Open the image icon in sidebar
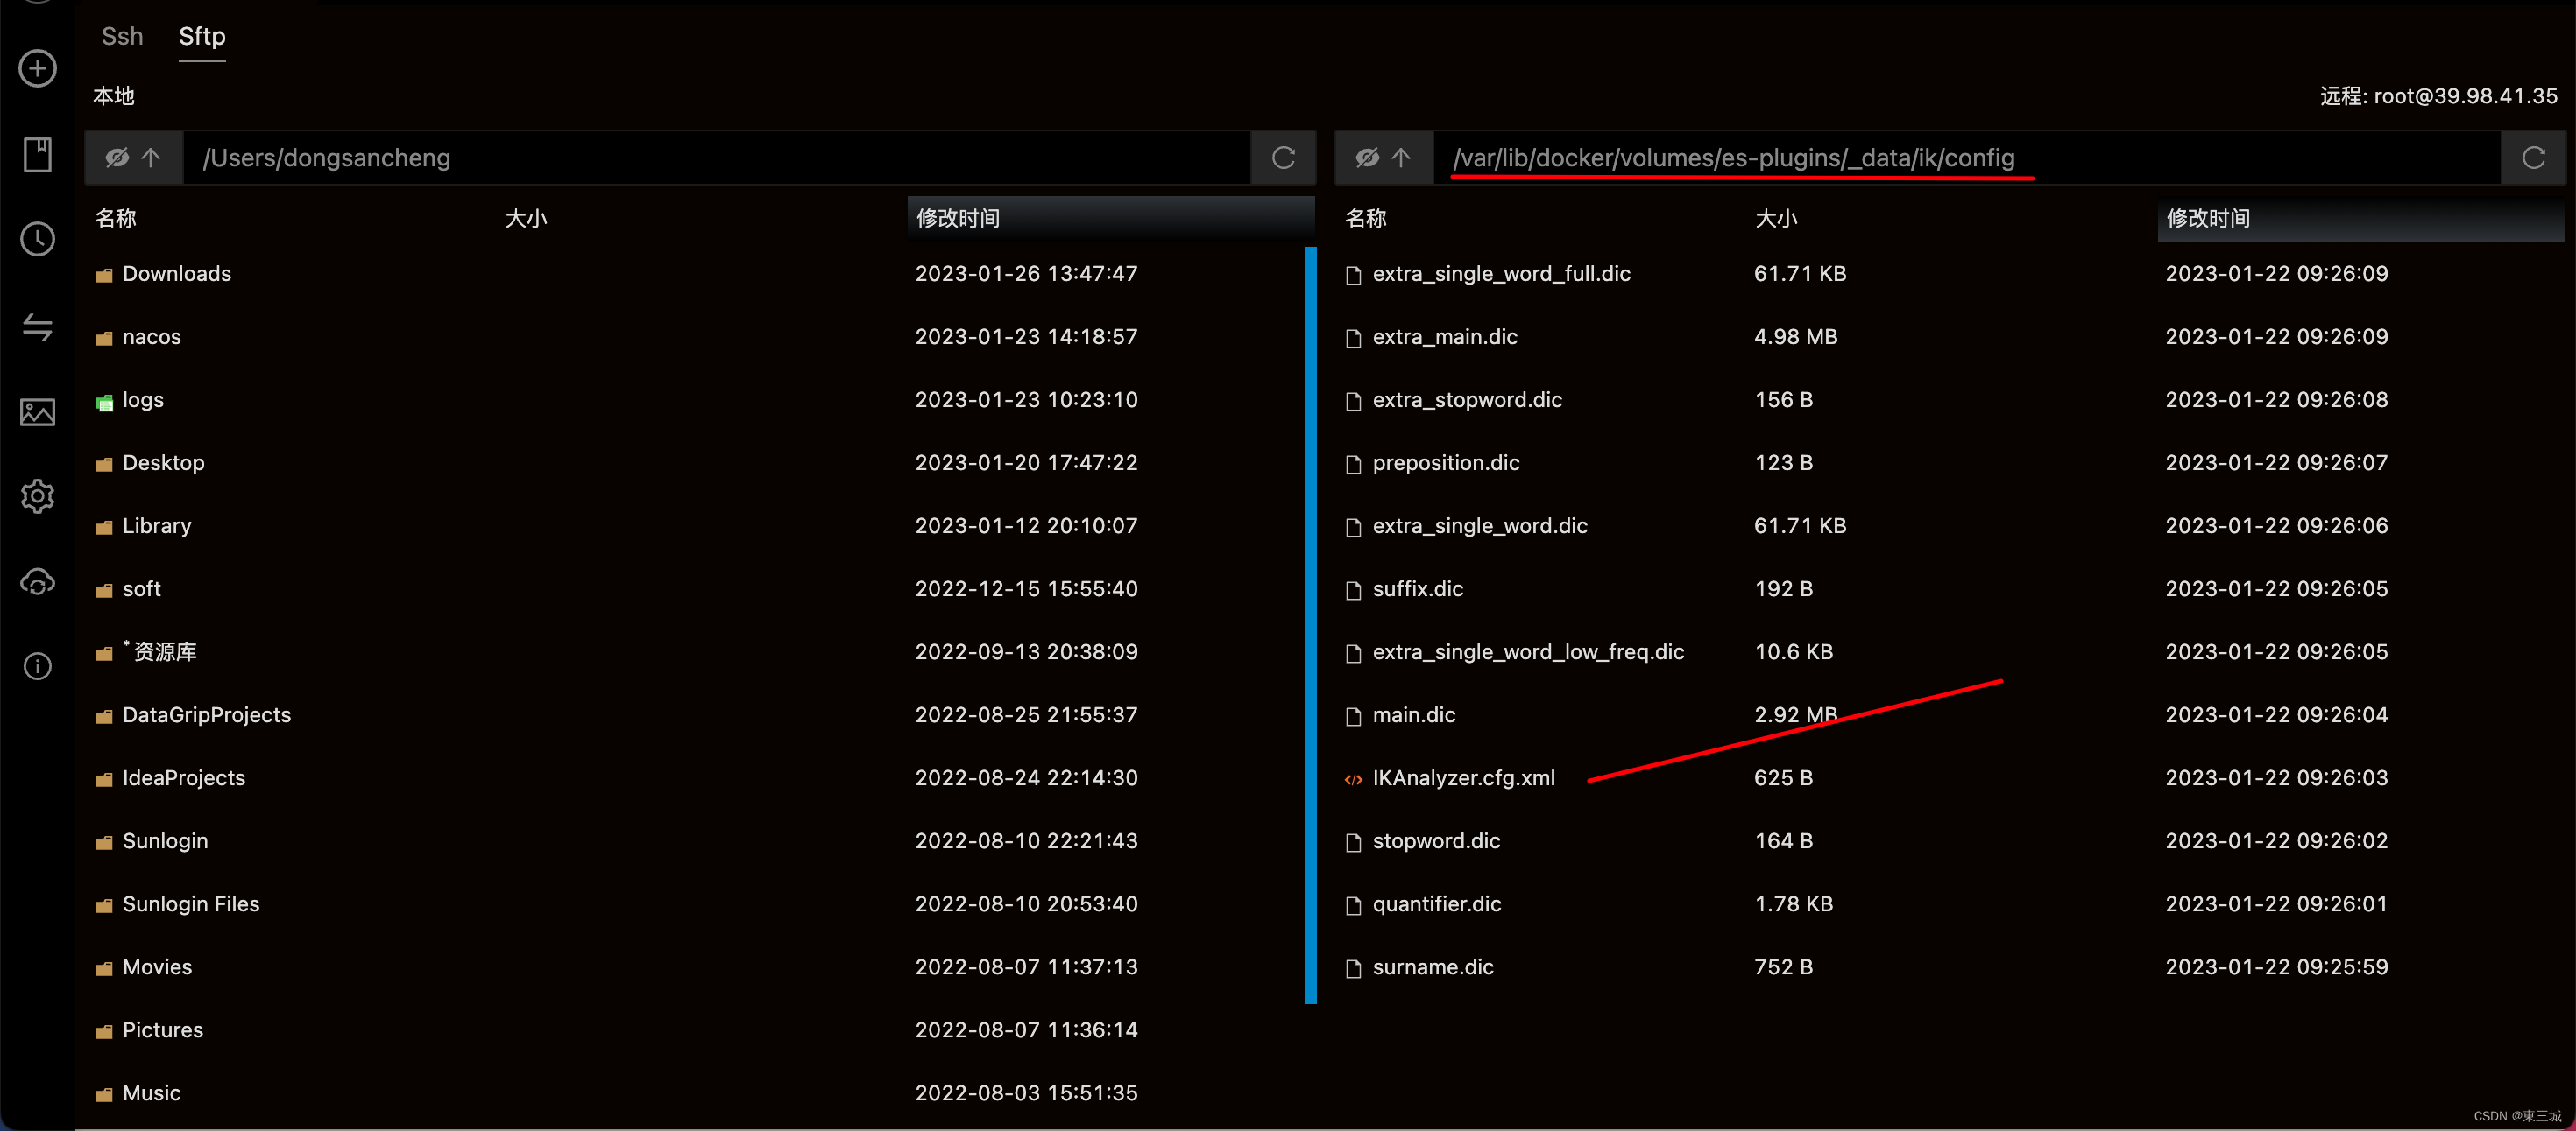 click(x=38, y=411)
